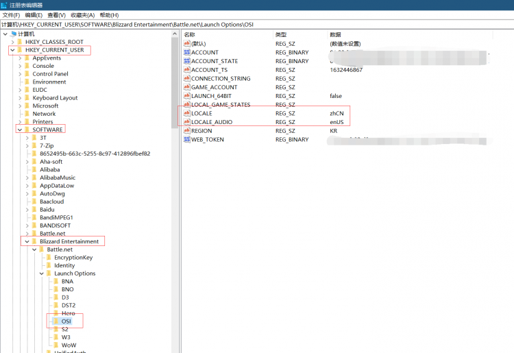The height and width of the screenshot is (353, 514).
Task: Click the Registry Editor title bar icon
Action: point(4,5)
